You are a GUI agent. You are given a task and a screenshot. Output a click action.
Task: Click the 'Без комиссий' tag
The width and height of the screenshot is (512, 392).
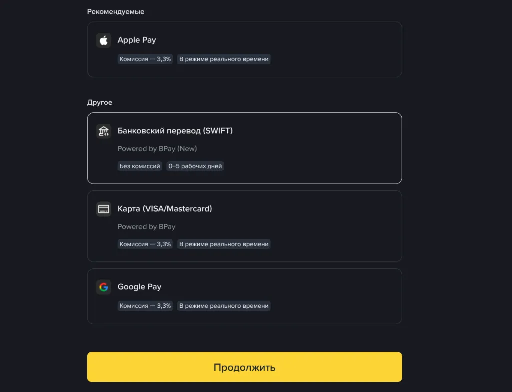pos(140,166)
